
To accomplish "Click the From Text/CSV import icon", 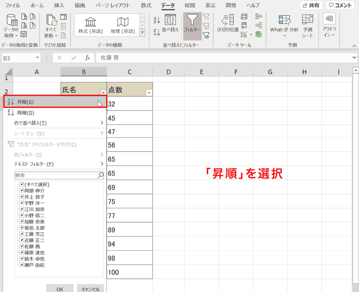I will (x=24, y=17).
